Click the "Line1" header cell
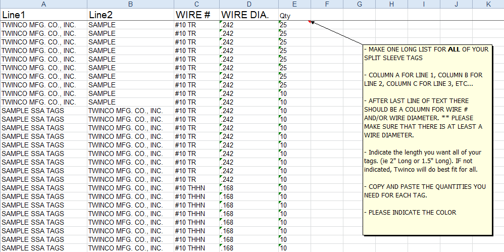The height and width of the screenshot is (252, 504). (x=43, y=15)
